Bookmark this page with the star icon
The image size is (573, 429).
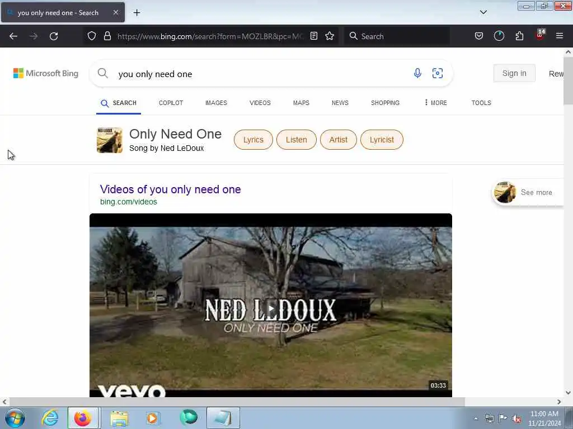coord(330,36)
